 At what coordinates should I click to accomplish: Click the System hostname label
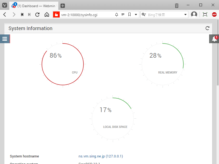pyautogui.click(x=24, y=156)
